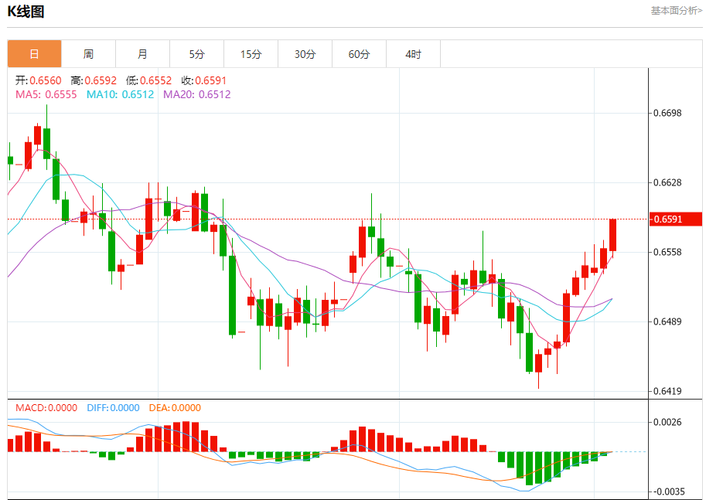The width and height of the screenshot is (706, 500).
Task: Open the 5分 chart tab
Action: coord(196,54)
